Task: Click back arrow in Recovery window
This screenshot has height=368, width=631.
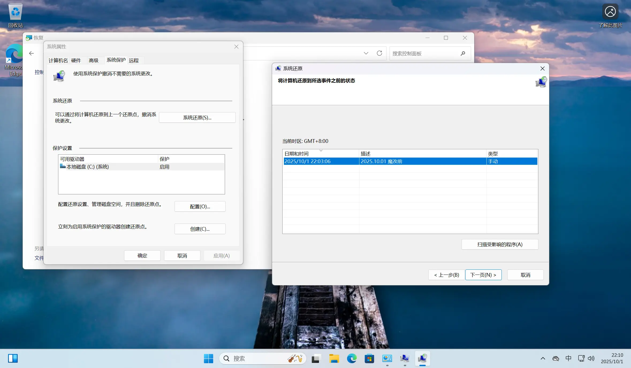Action: (32, 53)
